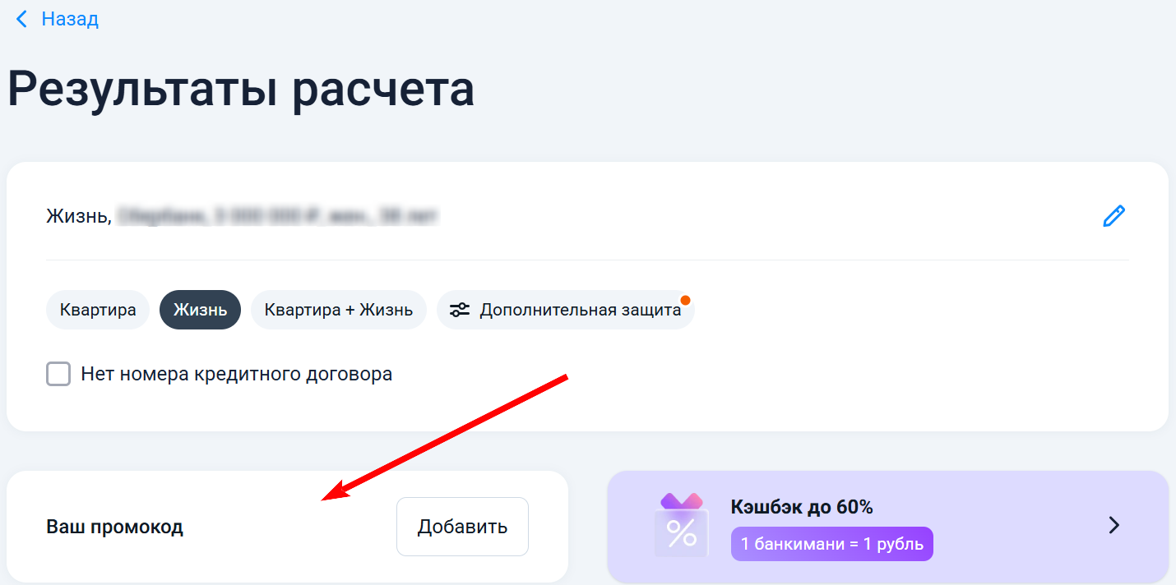The image size is (1176, 585).
Task: Click the Ваш промокод label
Action: (114, 527)
